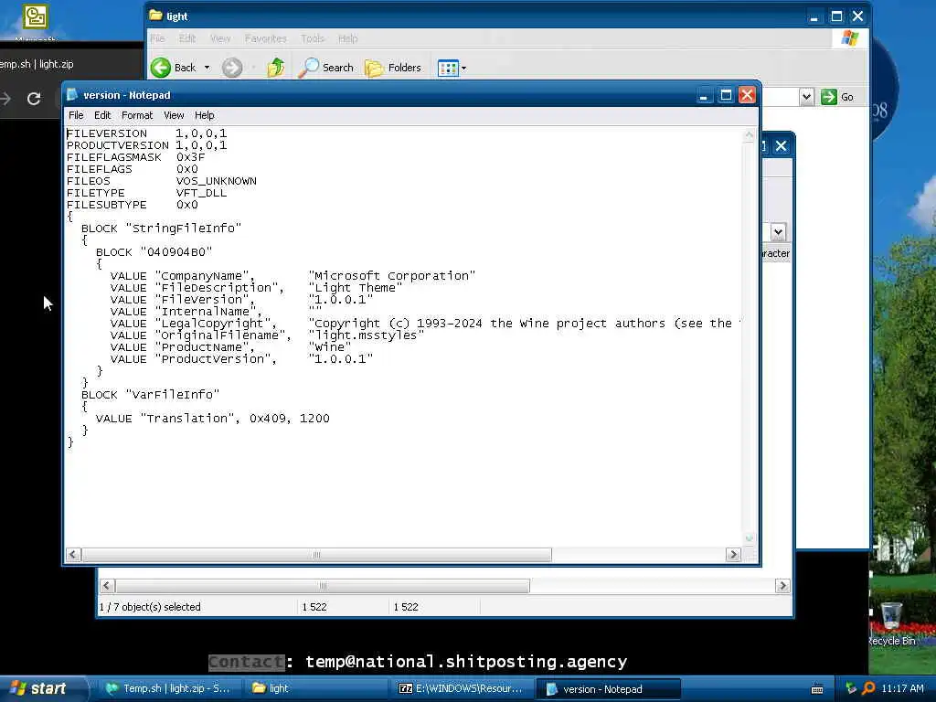Click the Notepad vertical scroll up arrow
Screen dimensions: 936x702
[750, 135]
